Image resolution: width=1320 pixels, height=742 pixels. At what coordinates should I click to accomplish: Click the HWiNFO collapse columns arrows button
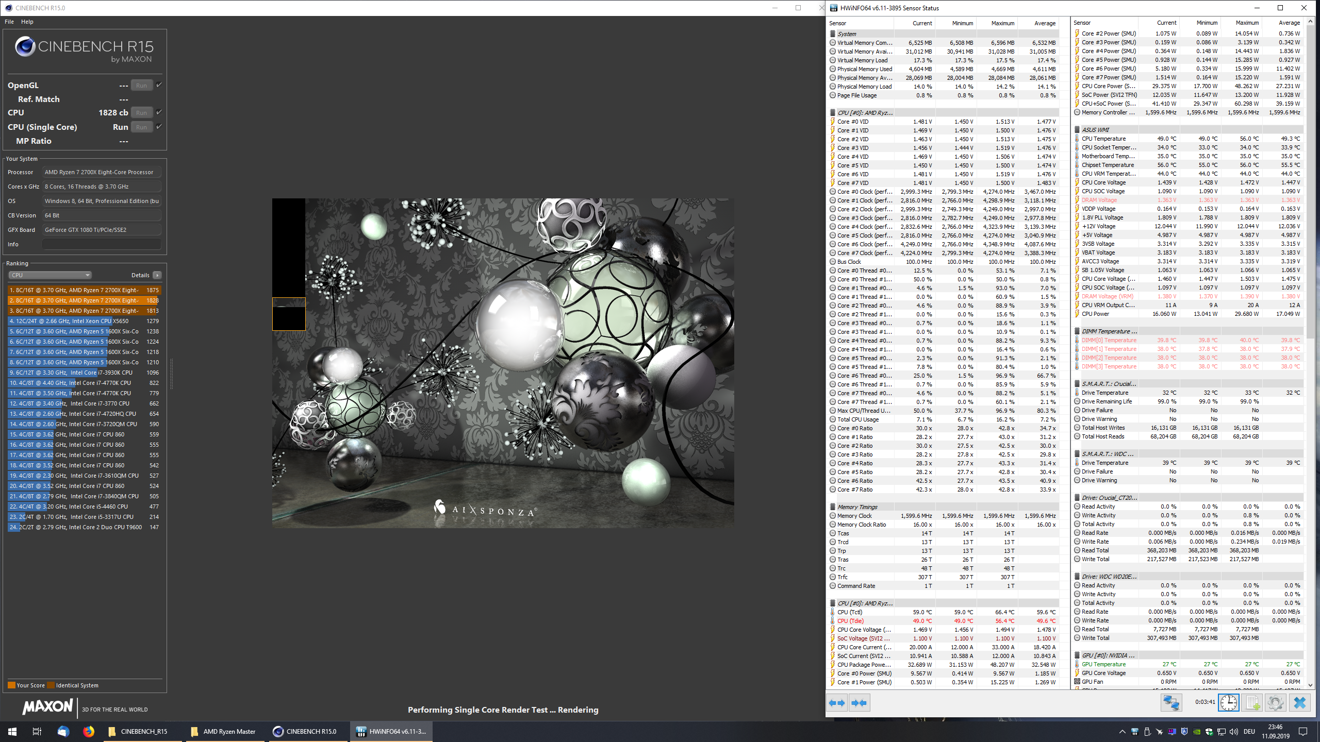click(x=860, y=703)
